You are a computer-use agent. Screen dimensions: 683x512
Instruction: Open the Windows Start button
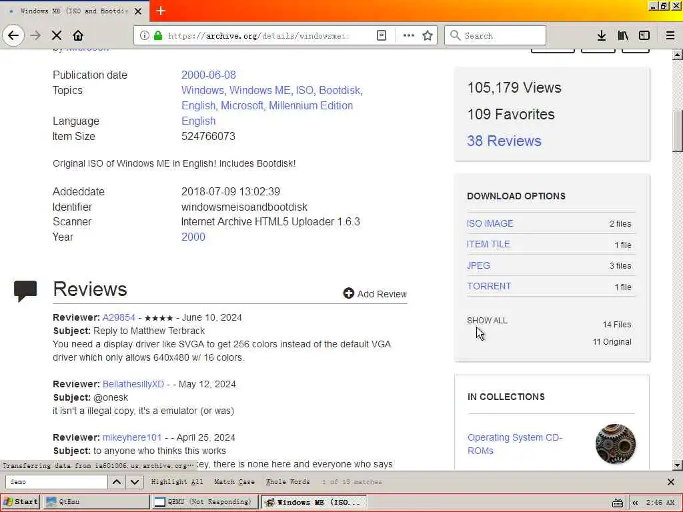(x=21, y=502)
